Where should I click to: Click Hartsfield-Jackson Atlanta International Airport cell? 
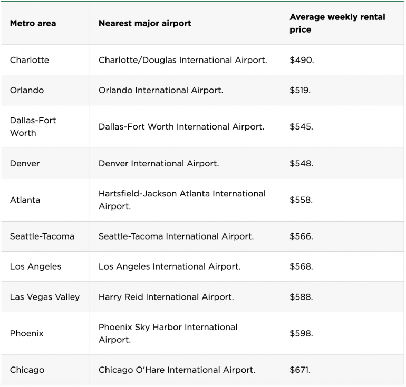pos(182,200)
